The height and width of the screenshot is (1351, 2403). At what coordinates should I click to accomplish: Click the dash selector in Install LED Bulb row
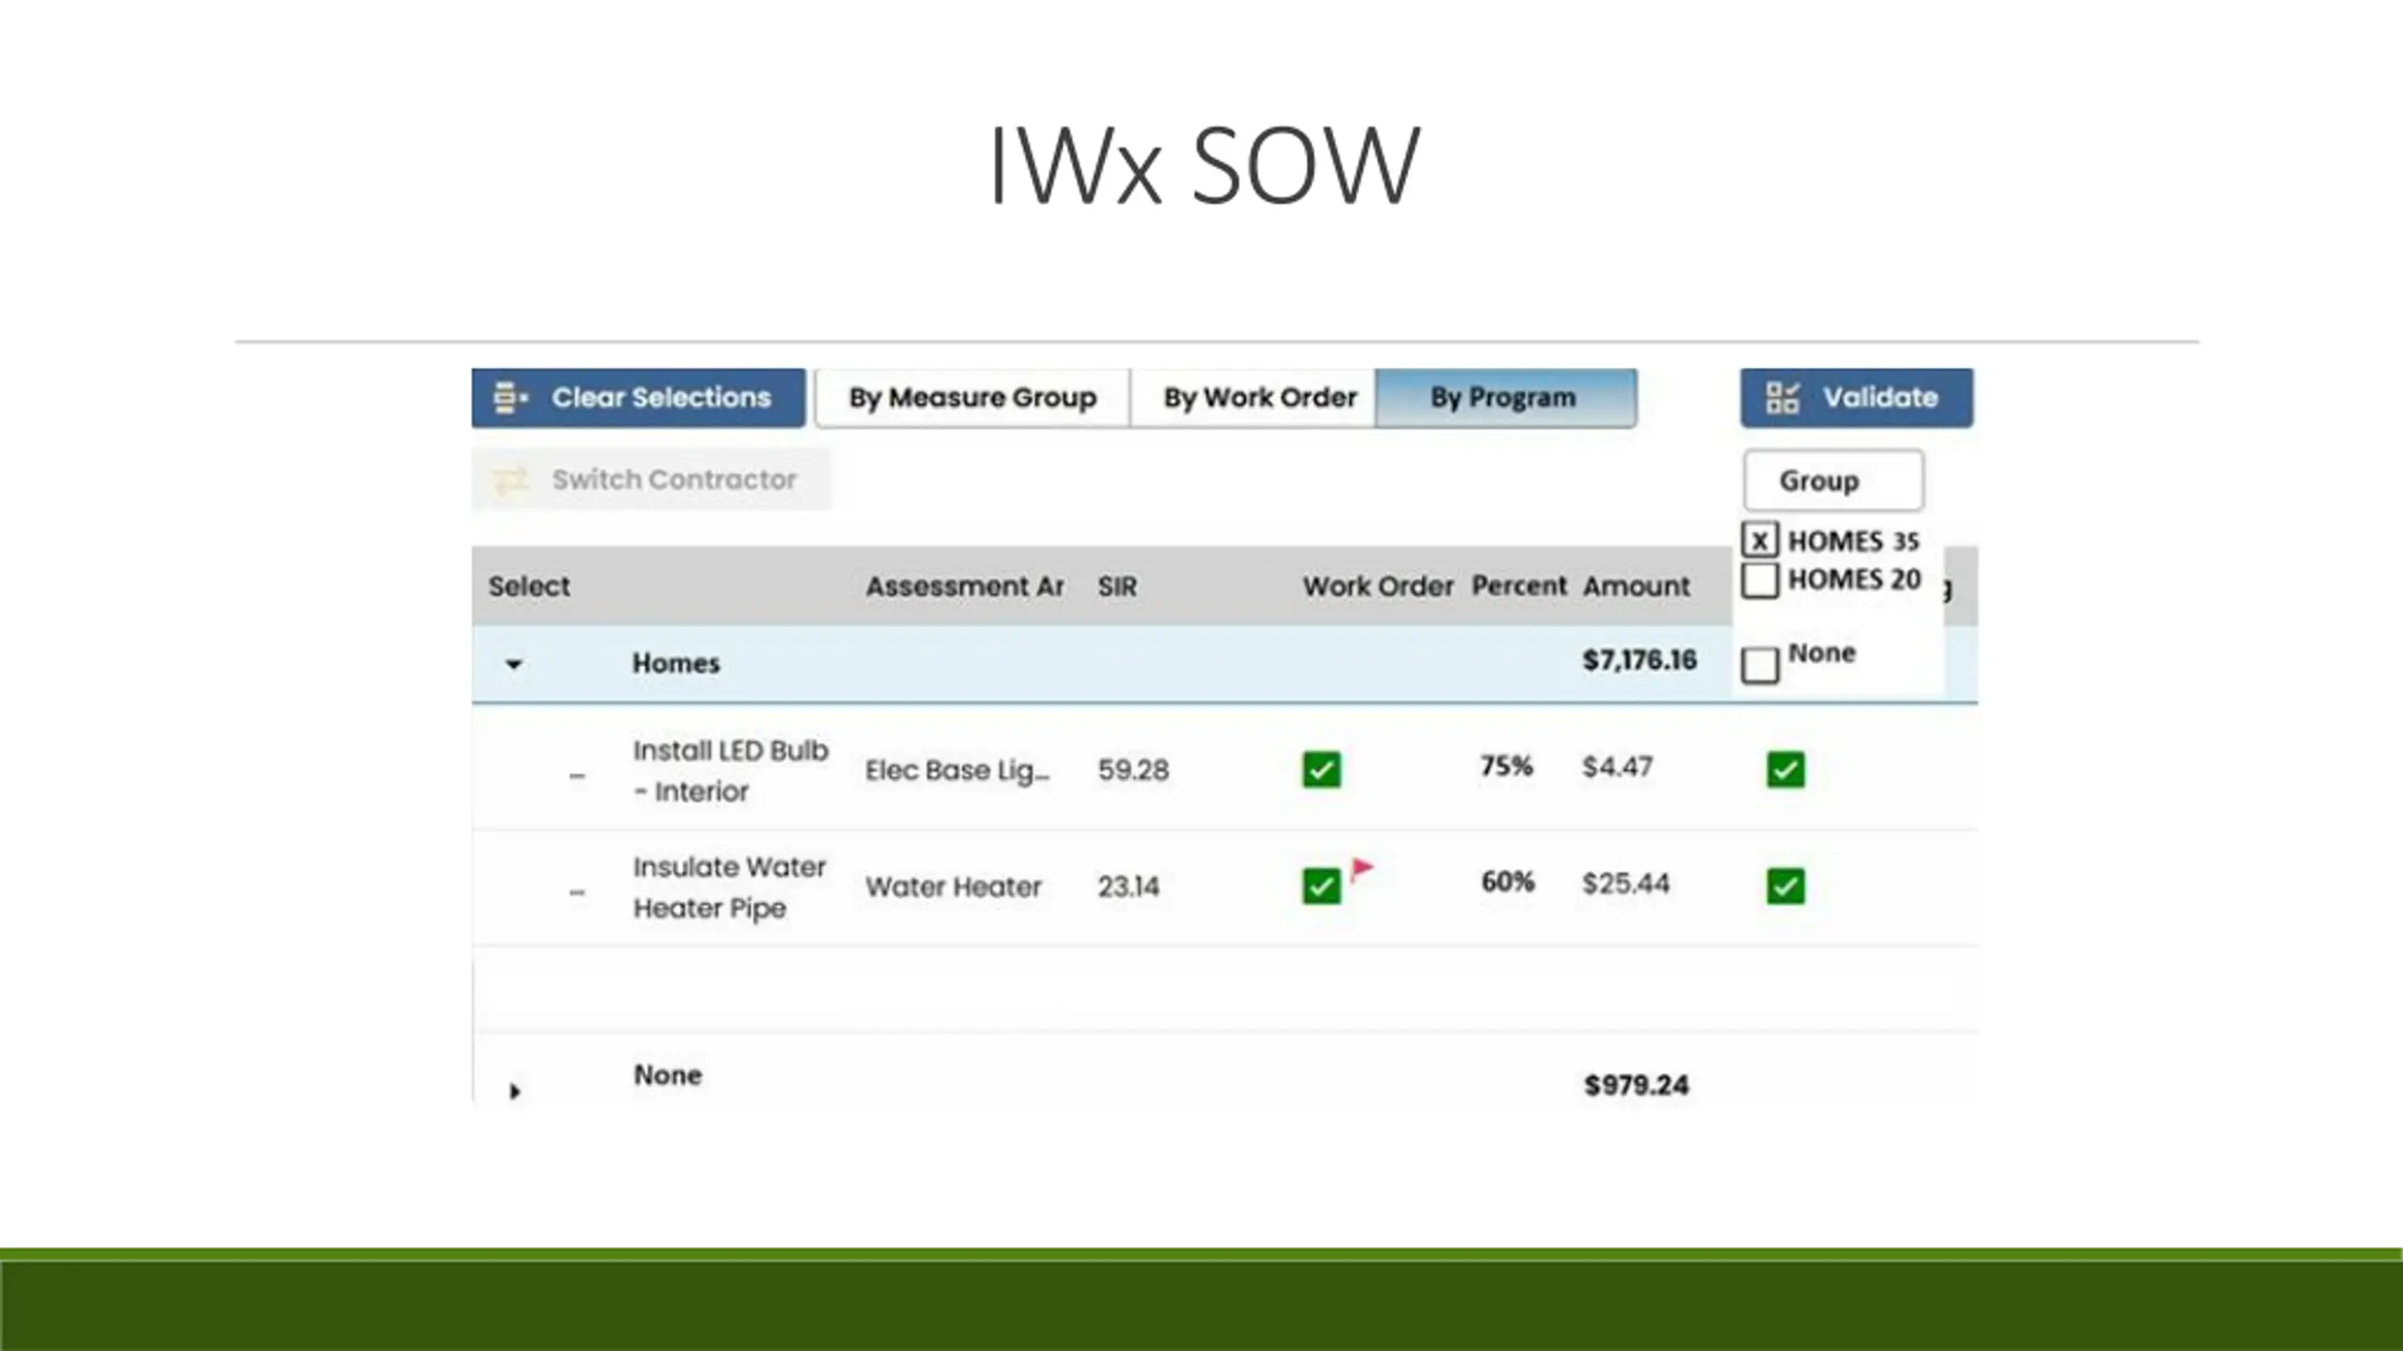tap(577, 776)
